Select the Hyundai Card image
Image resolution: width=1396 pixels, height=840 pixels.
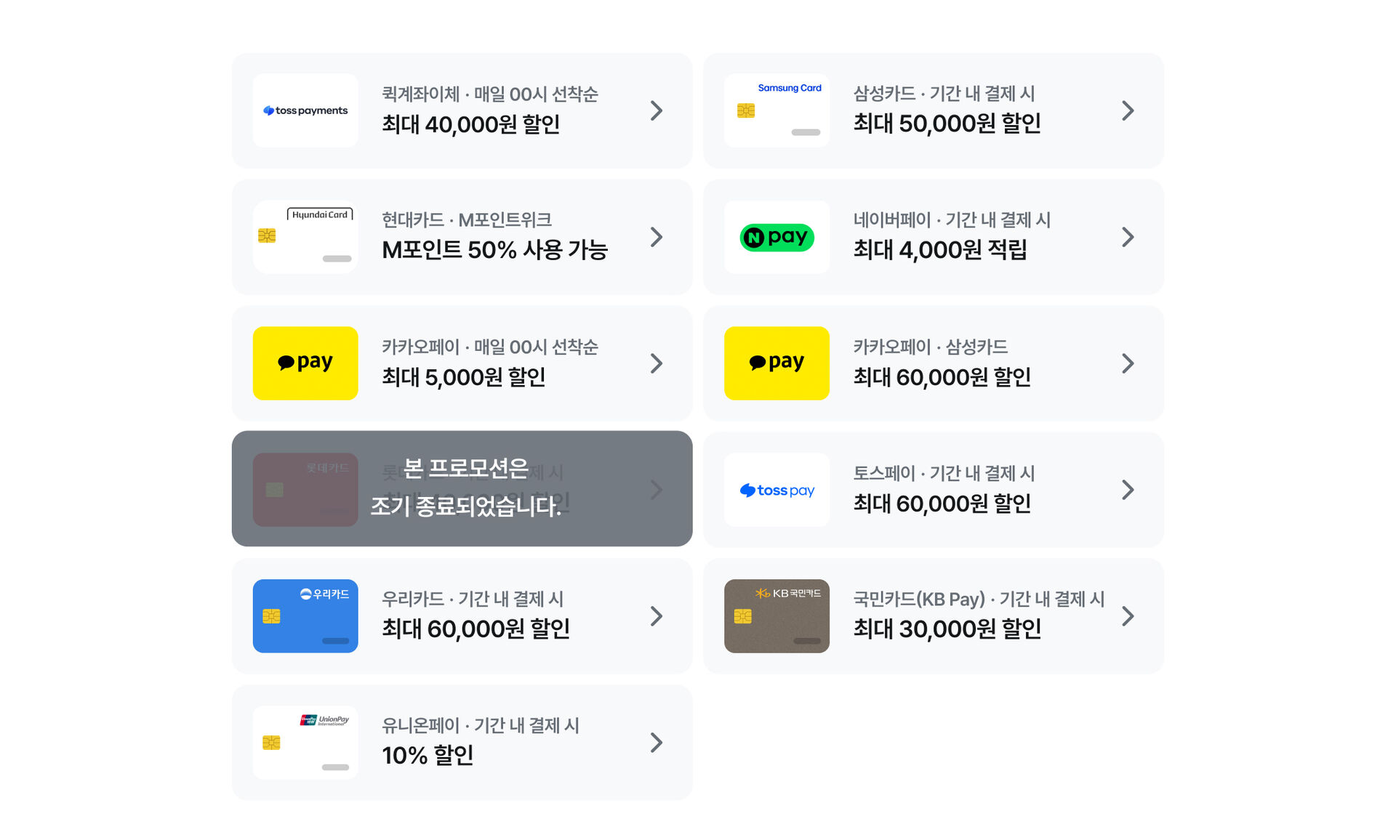[x=305, y=237]
